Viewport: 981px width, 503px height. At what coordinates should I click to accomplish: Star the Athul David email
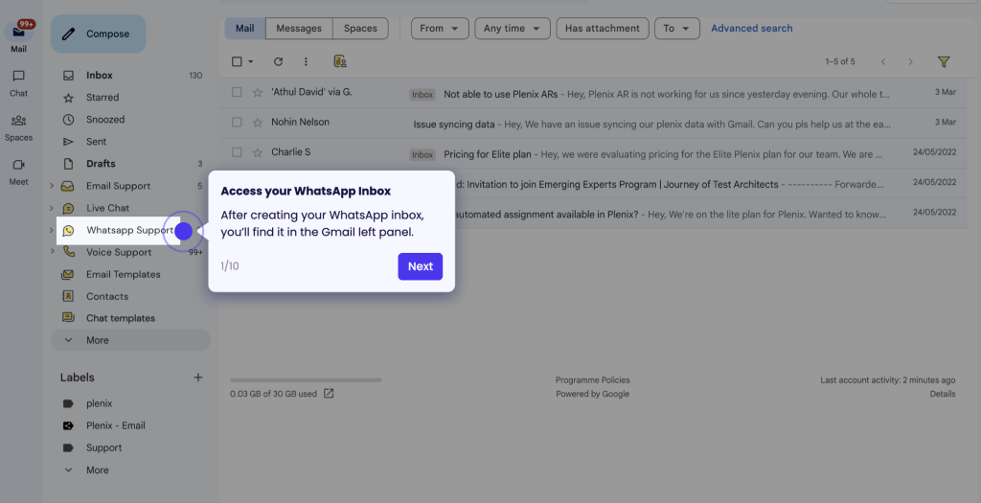coord(257,93)
